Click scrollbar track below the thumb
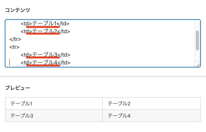 (x=197, y=56)
